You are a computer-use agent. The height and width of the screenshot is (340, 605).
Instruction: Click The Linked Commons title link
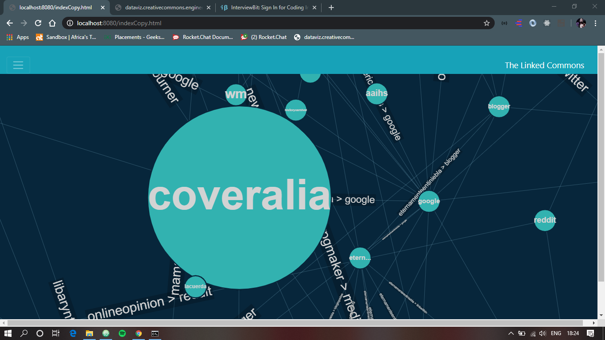pos(544,65)
